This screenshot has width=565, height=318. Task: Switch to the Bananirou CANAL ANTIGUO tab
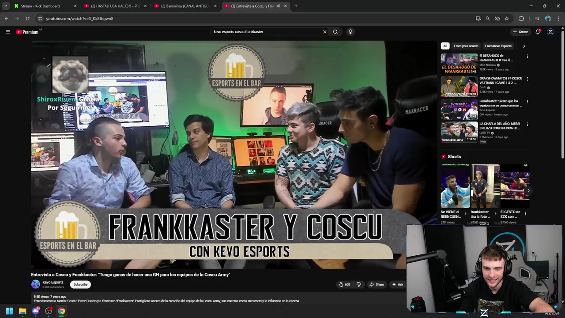pyautogui.click(x=185, y=6)
